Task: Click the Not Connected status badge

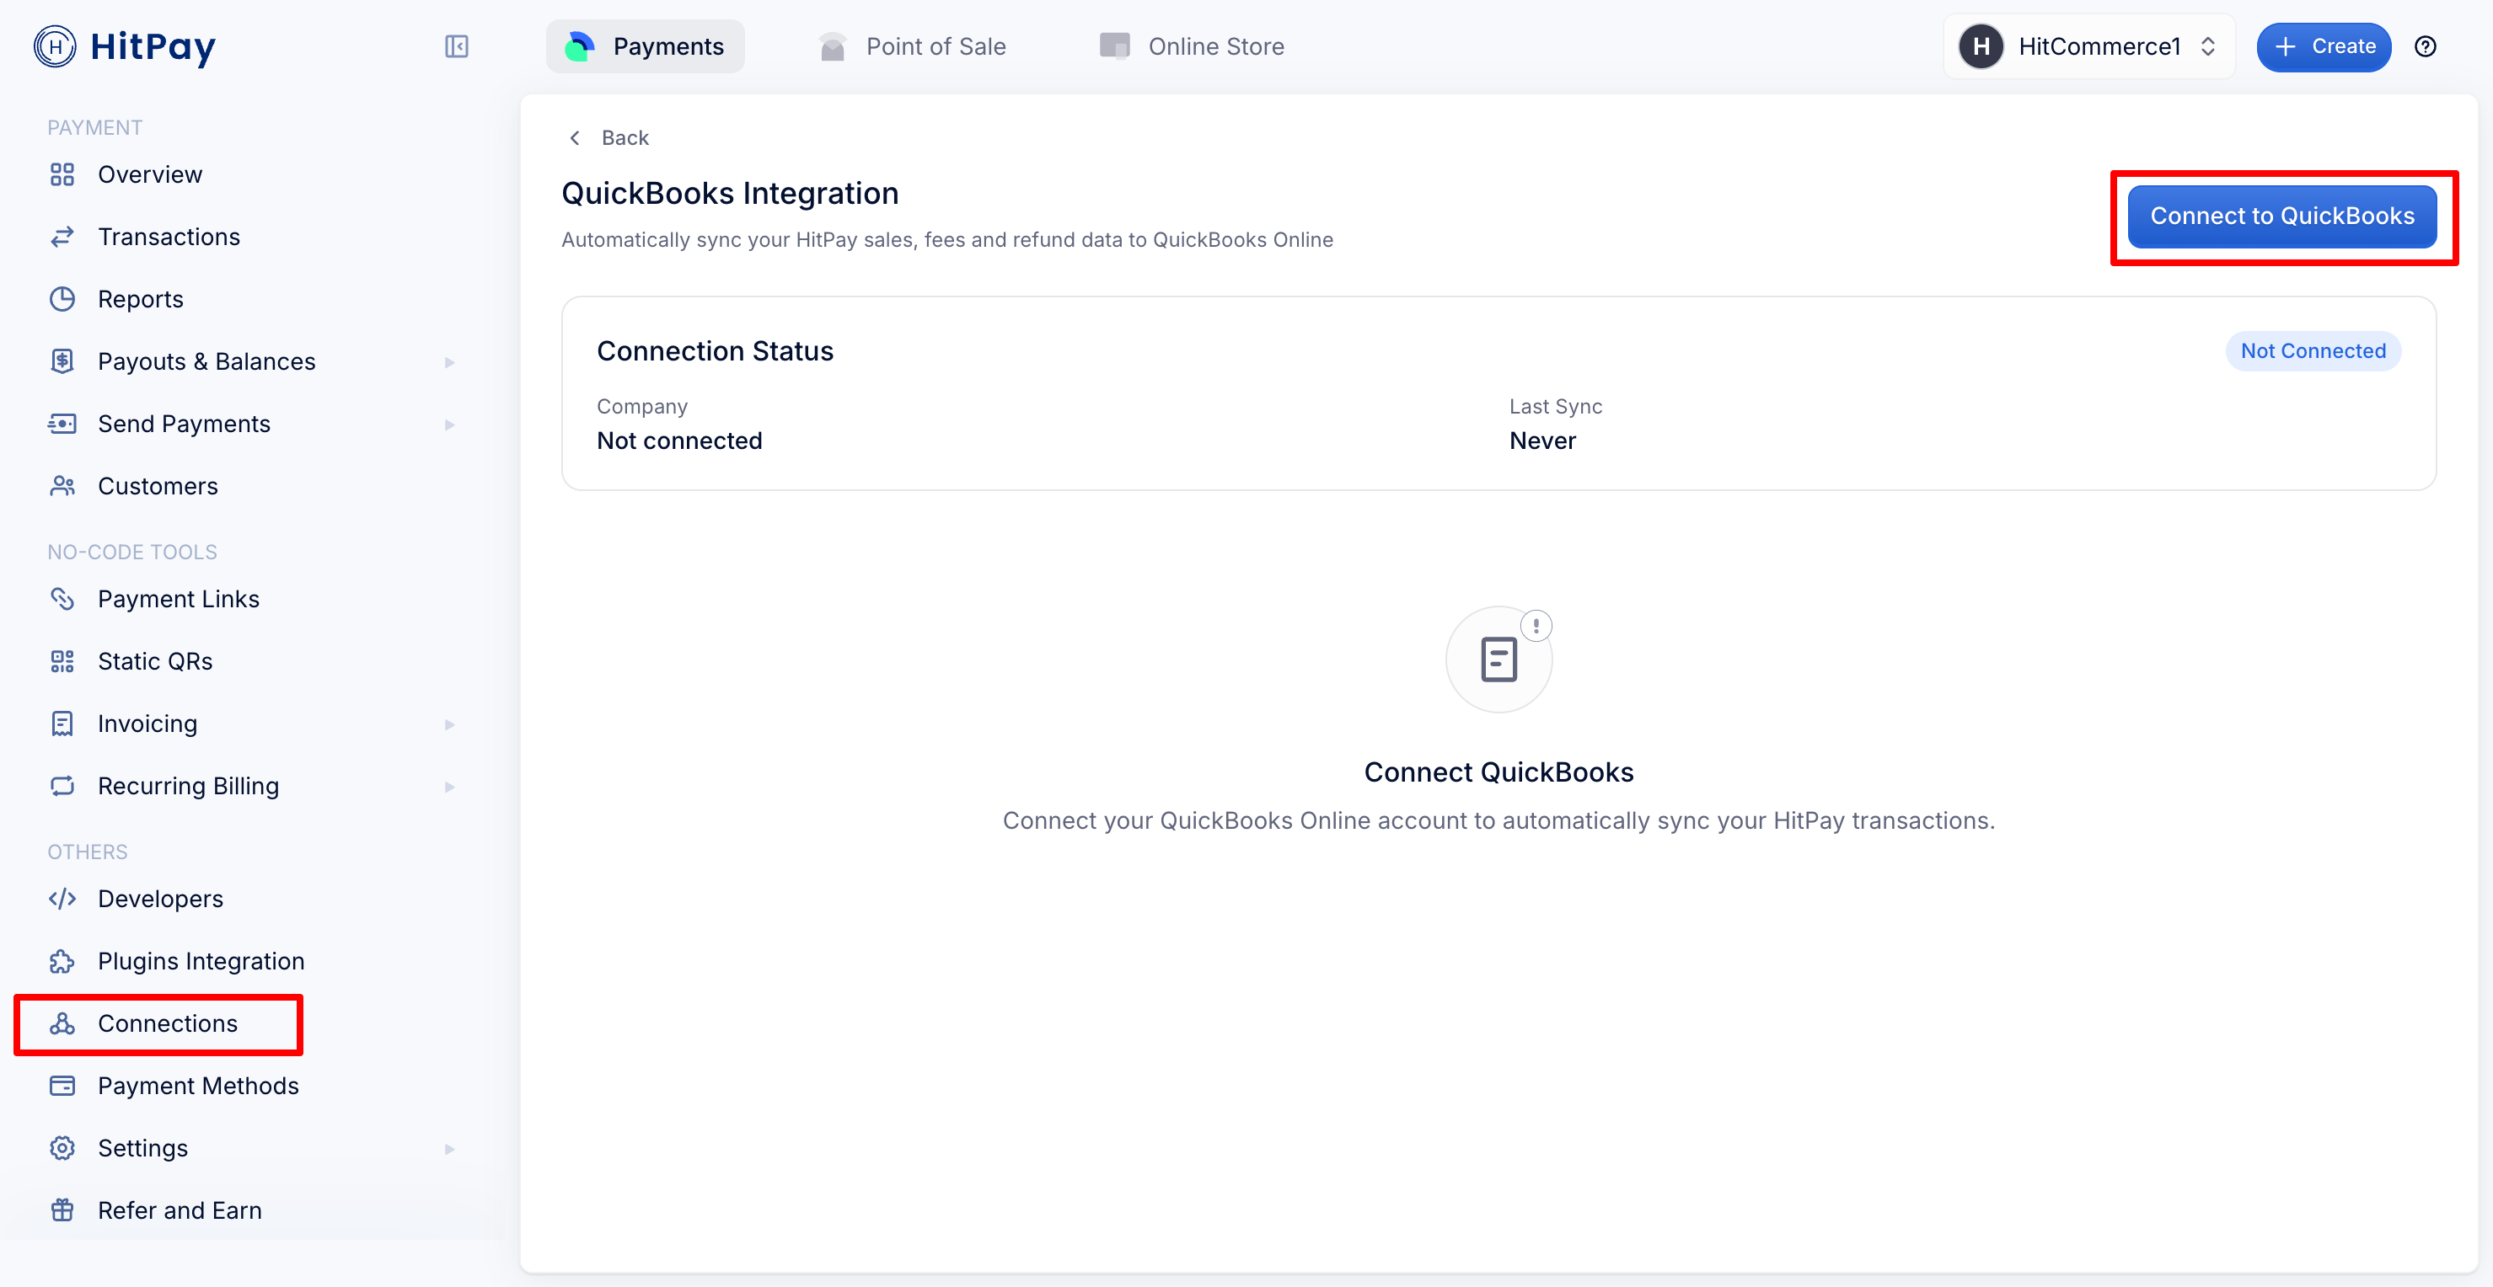Action: pos(2313,350)
